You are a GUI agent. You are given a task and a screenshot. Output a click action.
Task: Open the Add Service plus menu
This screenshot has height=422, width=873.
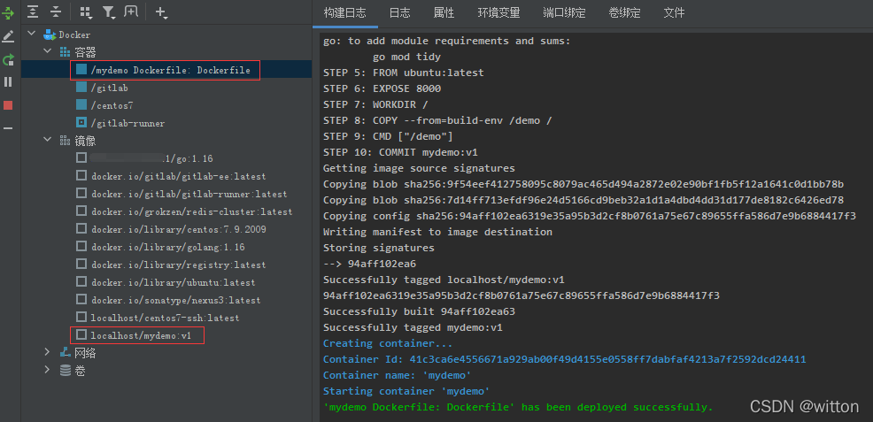coord(161,12)
